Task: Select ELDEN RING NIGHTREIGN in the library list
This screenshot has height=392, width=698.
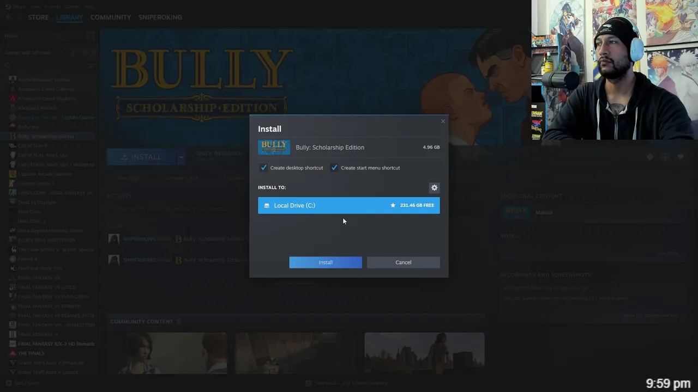Action: pyautogui.click(x=46, y=240)
